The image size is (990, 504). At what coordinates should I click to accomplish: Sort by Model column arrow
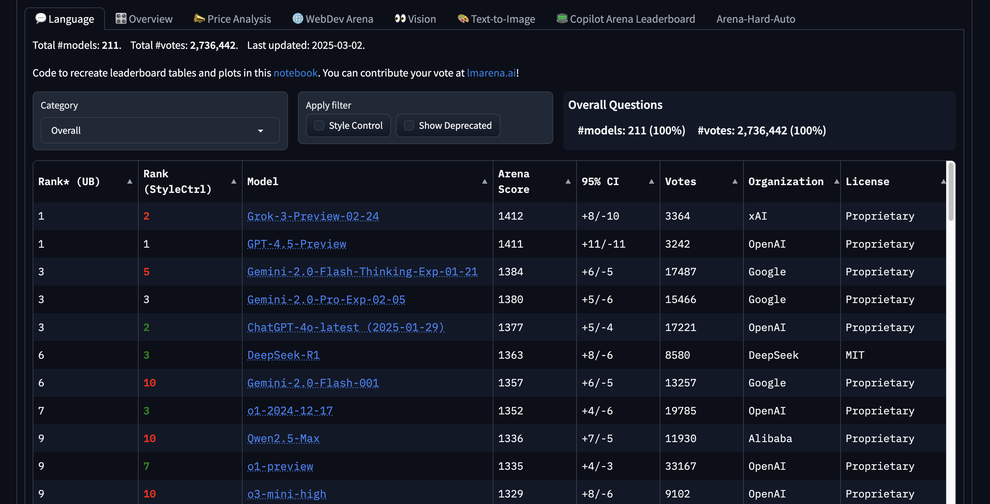484,181
